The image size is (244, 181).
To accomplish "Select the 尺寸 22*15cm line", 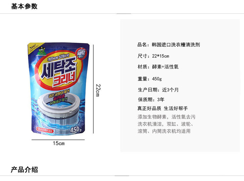I will click(153, 56).
